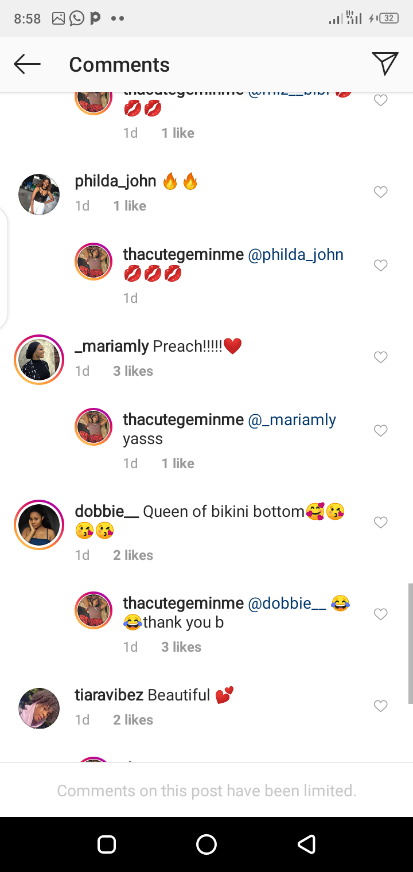
Task: Heart the 'yasss' reply
Action: click(x=381, y=431)
